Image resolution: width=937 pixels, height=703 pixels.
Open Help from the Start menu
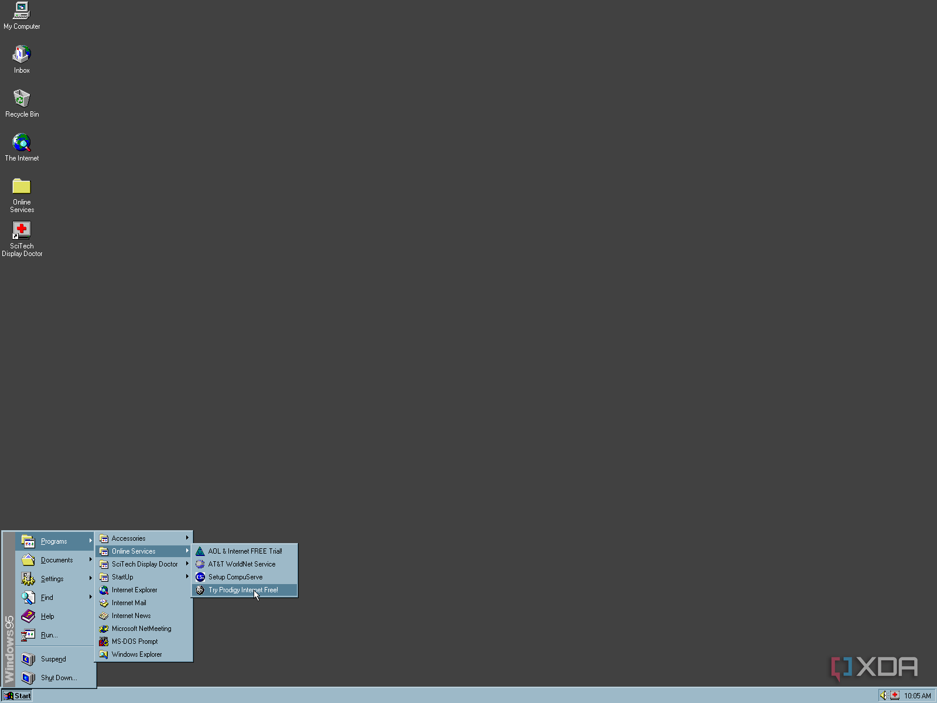[55, 616]
